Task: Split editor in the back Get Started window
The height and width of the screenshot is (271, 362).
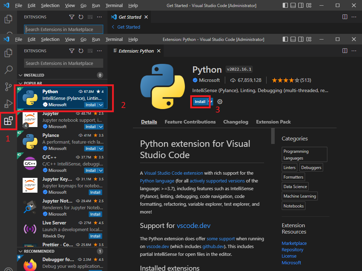Action: 345,17
